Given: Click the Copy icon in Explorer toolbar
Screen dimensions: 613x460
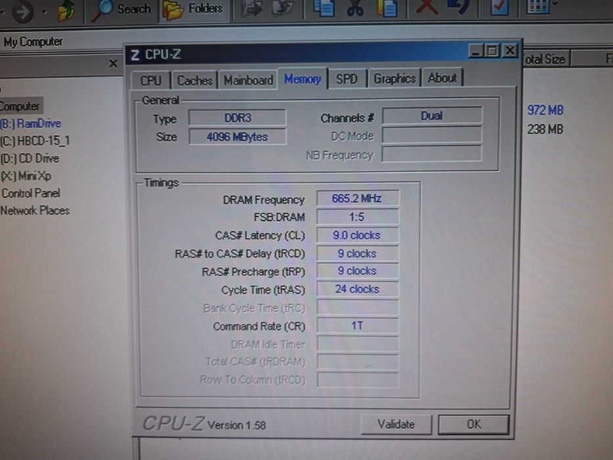Looking at the screenshot, I should click(x=324, y=9).
